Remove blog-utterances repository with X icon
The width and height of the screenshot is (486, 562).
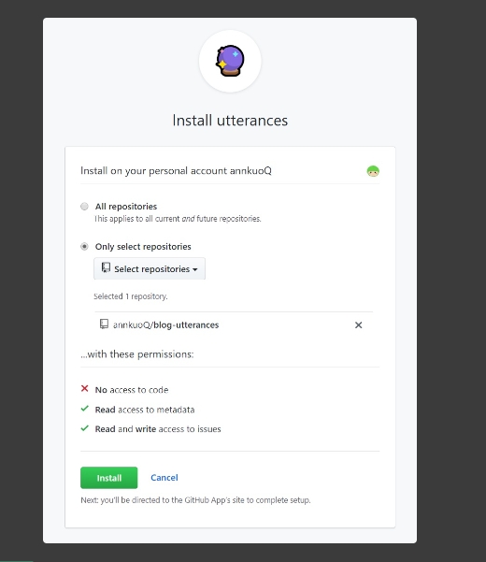click(x=358, y=325)
